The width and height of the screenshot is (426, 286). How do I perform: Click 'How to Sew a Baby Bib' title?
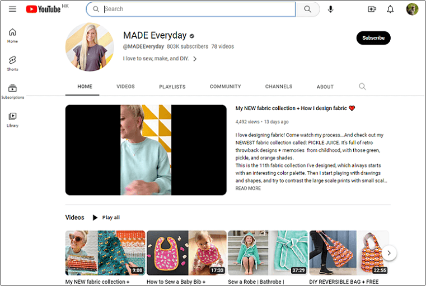176,282
